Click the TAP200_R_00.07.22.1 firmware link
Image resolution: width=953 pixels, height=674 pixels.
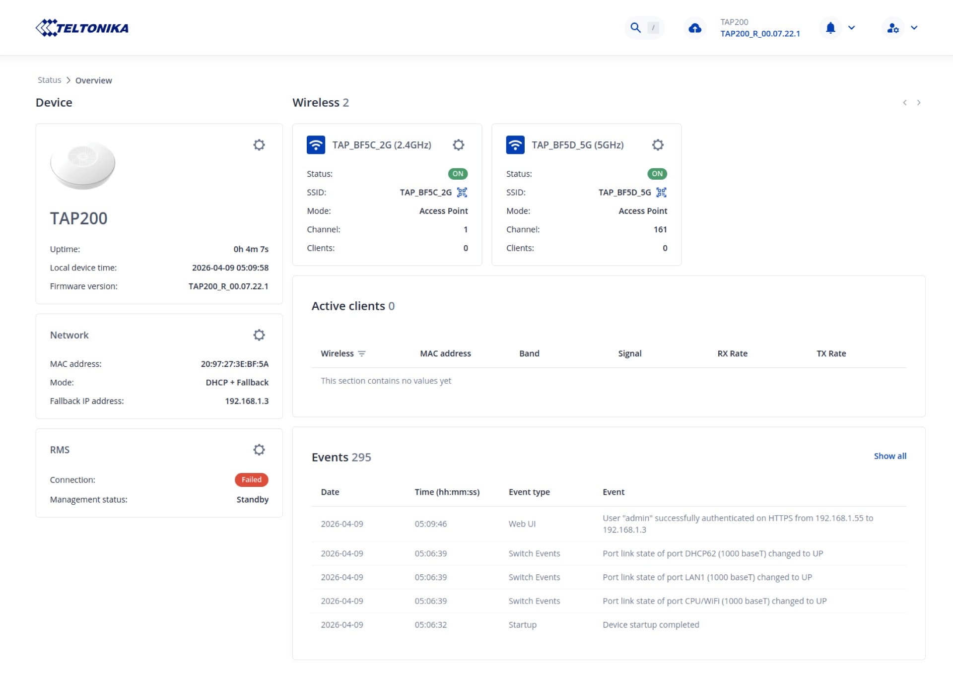[760, 34]
